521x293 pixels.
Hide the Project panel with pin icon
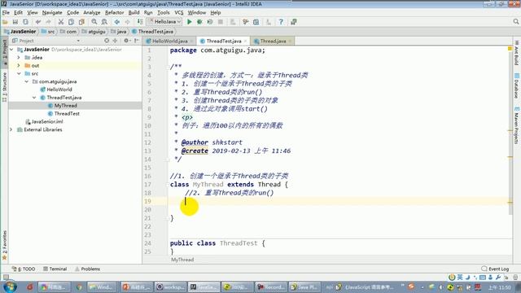point(137,41)
